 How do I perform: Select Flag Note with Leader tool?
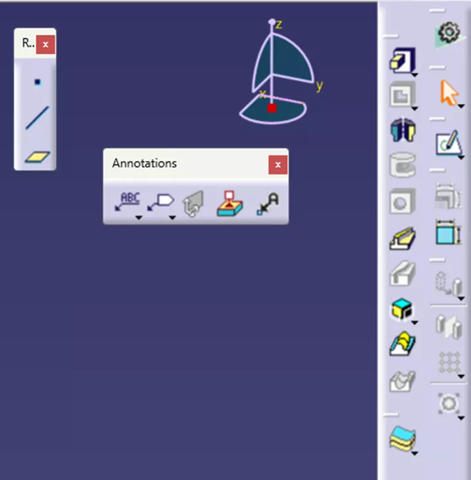[161, 202]
